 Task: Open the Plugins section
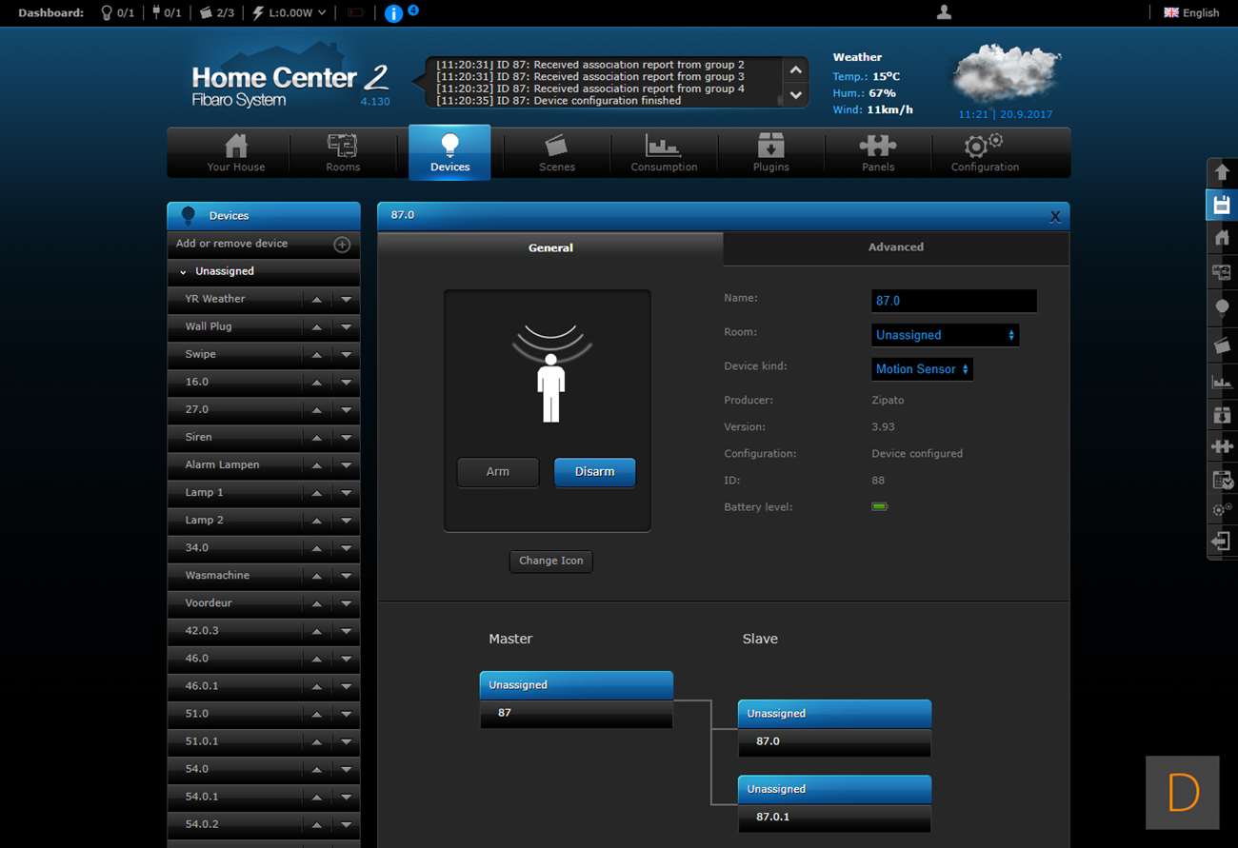click(x=770, y=152)
